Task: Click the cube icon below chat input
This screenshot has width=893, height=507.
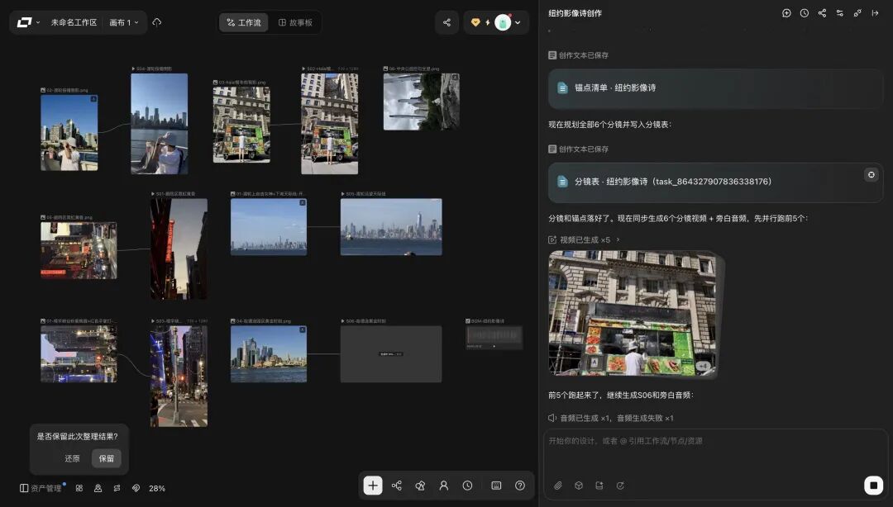Action: tap(579, 486)
